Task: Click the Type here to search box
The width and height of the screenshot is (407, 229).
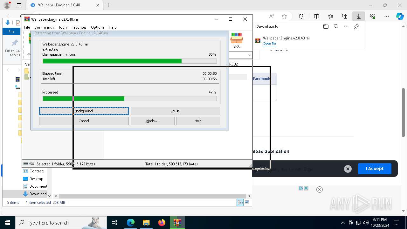Action: coord(61,223)
